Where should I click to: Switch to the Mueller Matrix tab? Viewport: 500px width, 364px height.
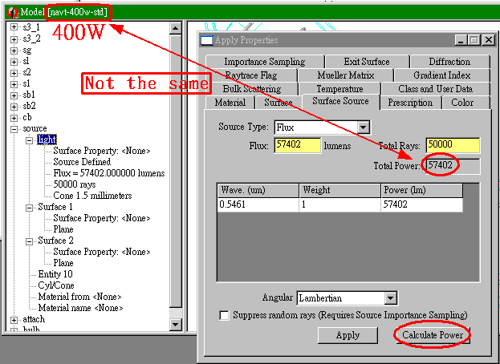[x=346, y=75]
